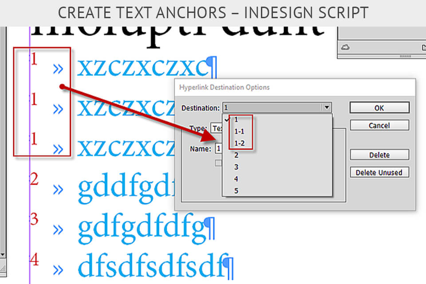
Task: Click inside the Name input field
Action: [218, 148]
